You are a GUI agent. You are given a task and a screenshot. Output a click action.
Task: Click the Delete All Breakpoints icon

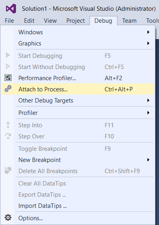point(8,170)
